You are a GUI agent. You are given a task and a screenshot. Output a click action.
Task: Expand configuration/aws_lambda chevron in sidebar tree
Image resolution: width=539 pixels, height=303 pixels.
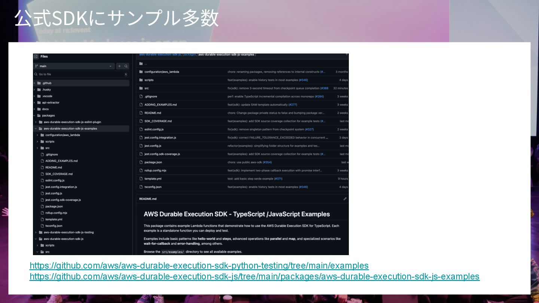point(37,135)
